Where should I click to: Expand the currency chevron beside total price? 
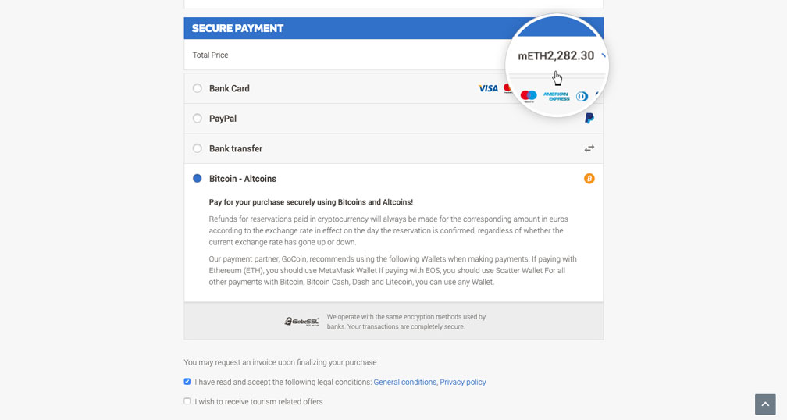point(603,55)
